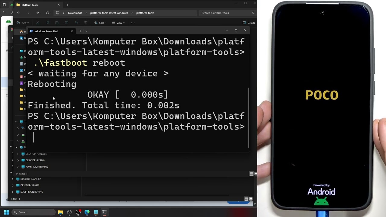This screenshot has width=386, height=217.
Task: Expand KOMP-MONITORING in the 1 item window
Action: point(13,192)
